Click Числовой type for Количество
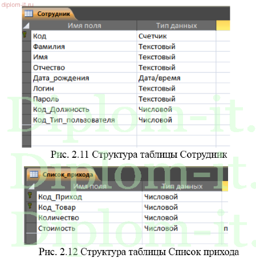 (182, 218)
